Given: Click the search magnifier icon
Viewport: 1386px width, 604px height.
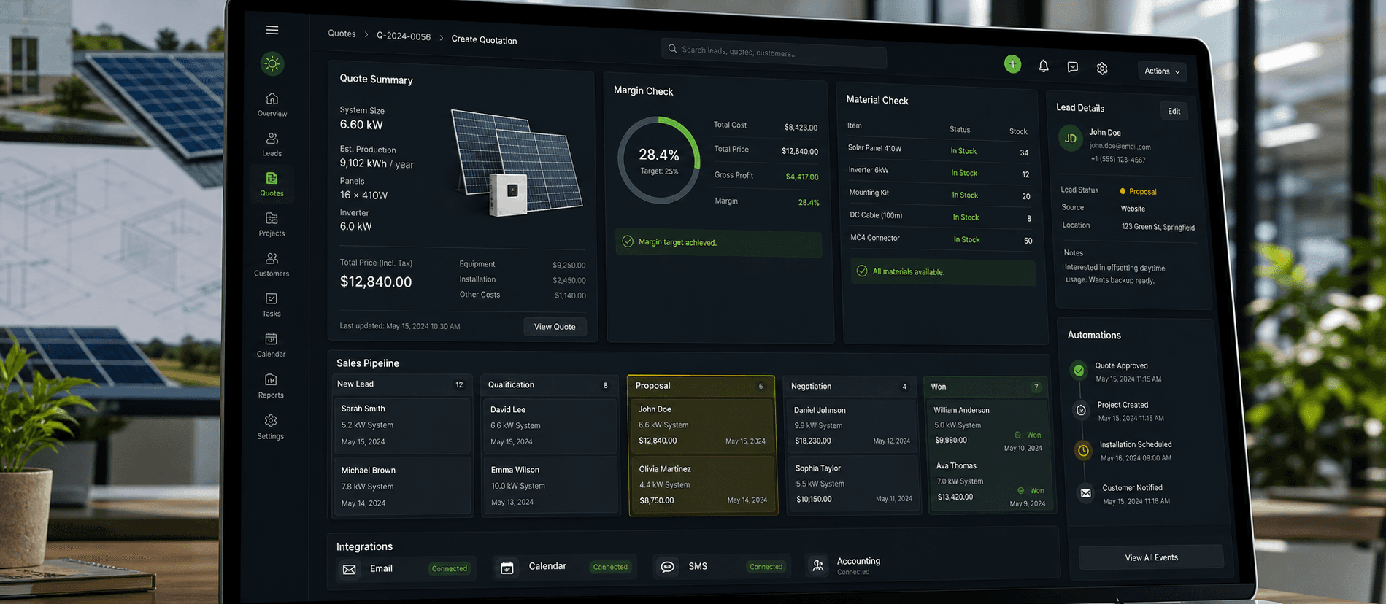Looking at the screenshot, I should [672, 49].
